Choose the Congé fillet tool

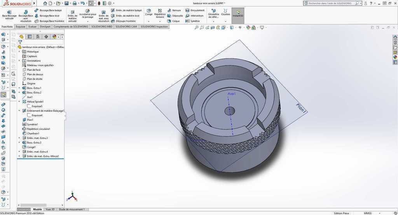coord(149,12)
